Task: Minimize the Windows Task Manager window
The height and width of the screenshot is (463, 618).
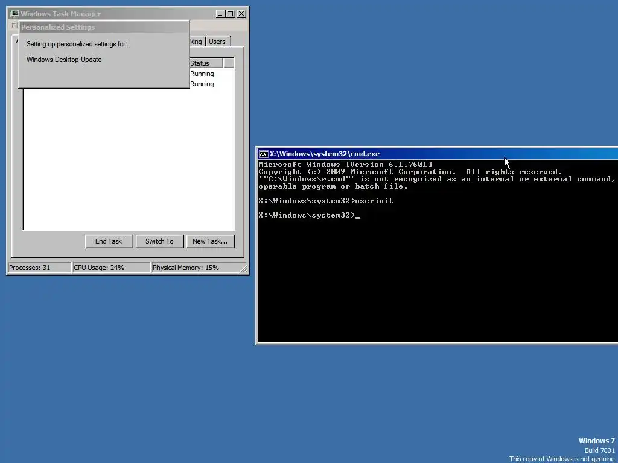Action: [221, 14]
